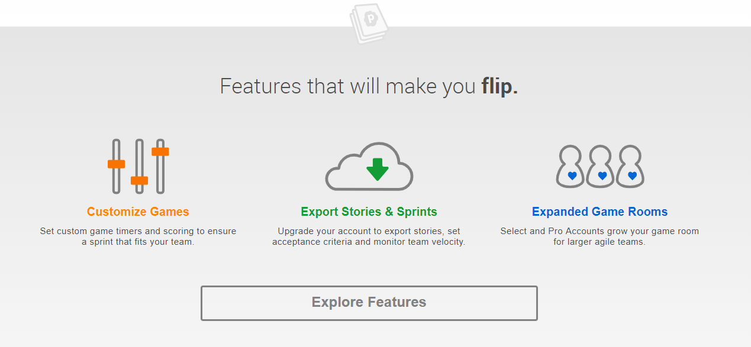Click the Explore Features button
Image resolution: width=751 pixels, height=347 pixels.
[369, 303]
